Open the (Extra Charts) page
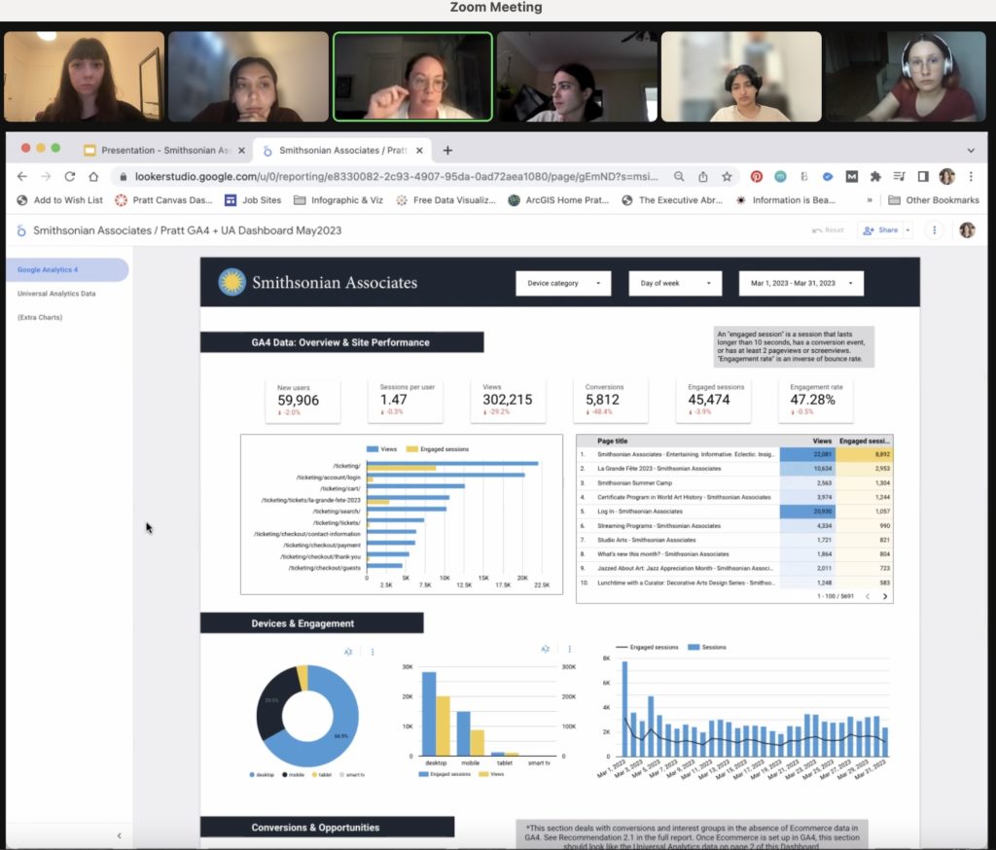 pyautogui.click(x=39, y=317)
